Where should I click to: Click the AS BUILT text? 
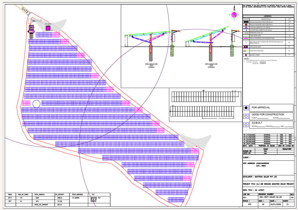pyautogui.click(x=257, y=123)
